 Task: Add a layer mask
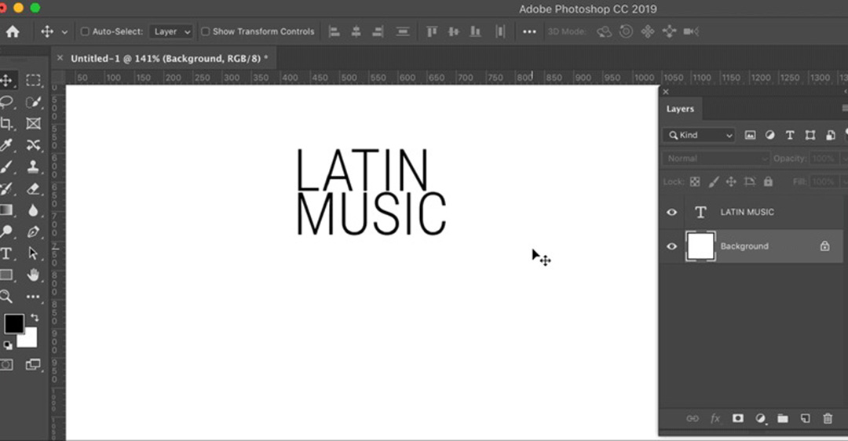point(737,418)
